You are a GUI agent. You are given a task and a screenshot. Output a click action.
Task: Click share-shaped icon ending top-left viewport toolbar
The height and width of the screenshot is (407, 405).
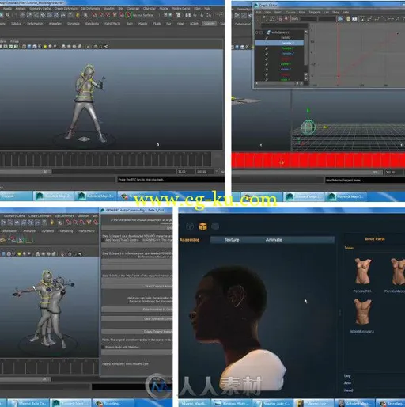pos(105,47)
